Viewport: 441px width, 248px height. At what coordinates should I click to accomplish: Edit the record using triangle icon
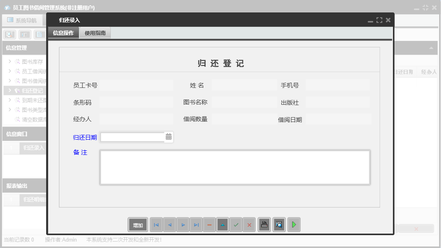pyautogui.click(x=222, y=224)
